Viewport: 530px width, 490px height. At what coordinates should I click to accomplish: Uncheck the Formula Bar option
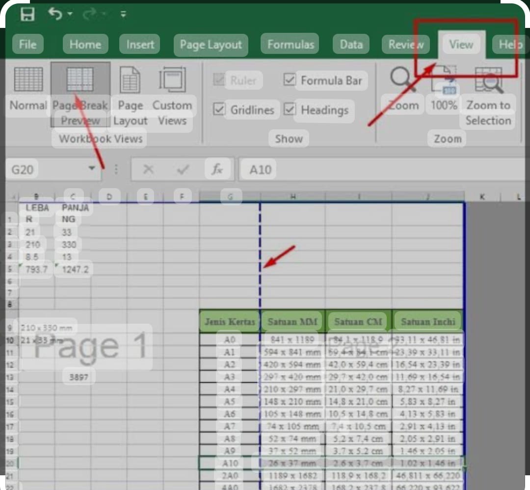[290, 80]
